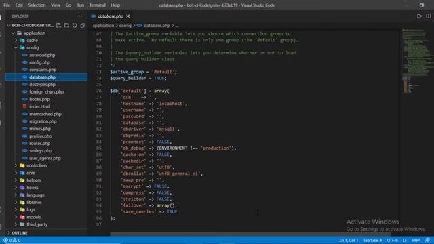Select database.php in the file tree
The width and height of the screenshot is (434, 244).
click(x=47, y=77)
